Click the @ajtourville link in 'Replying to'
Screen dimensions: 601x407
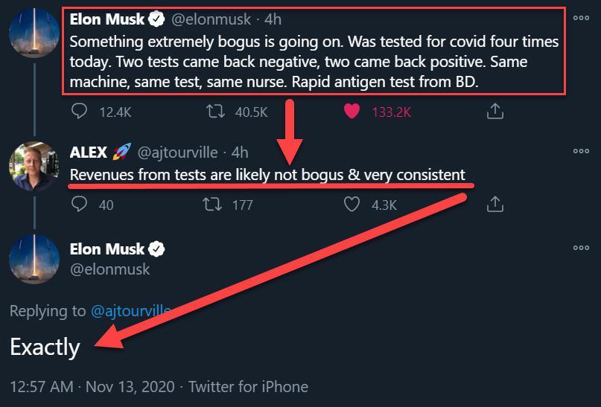130,311
